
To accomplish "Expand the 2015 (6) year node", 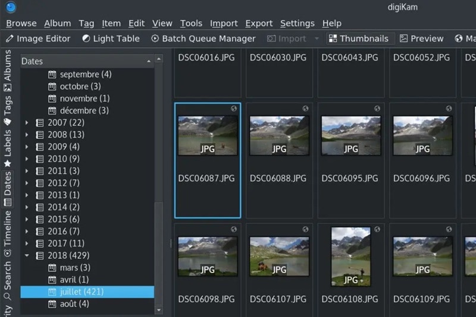I will coord(27,219).
